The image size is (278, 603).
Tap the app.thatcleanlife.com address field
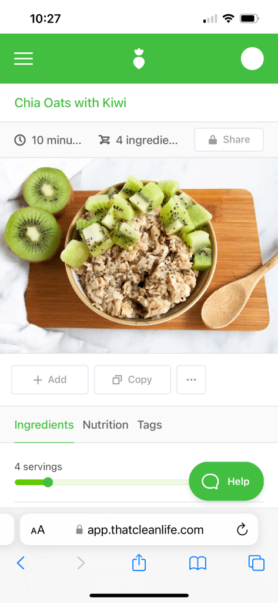(139, 529)
